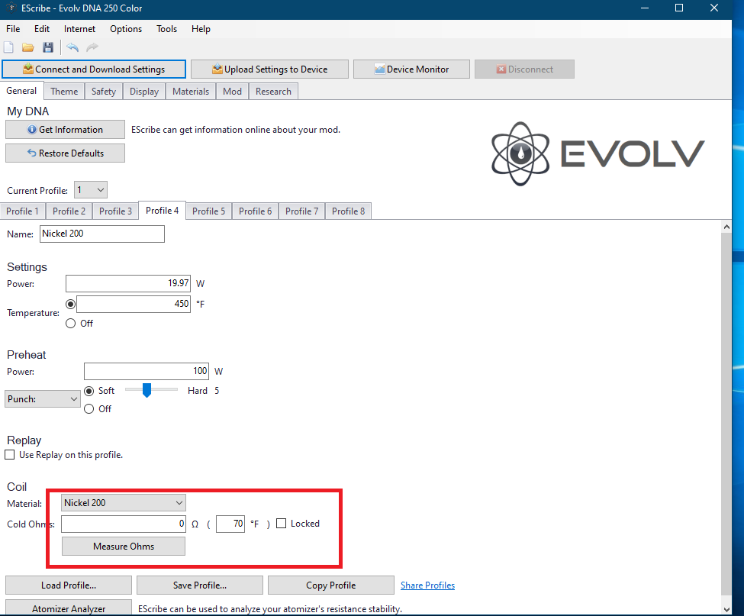Image resolution: width=744 pixels, height=616 pixels.
Task: Open the coil Material dropdown
Action: pyautogui.click(x=124, y=502)
